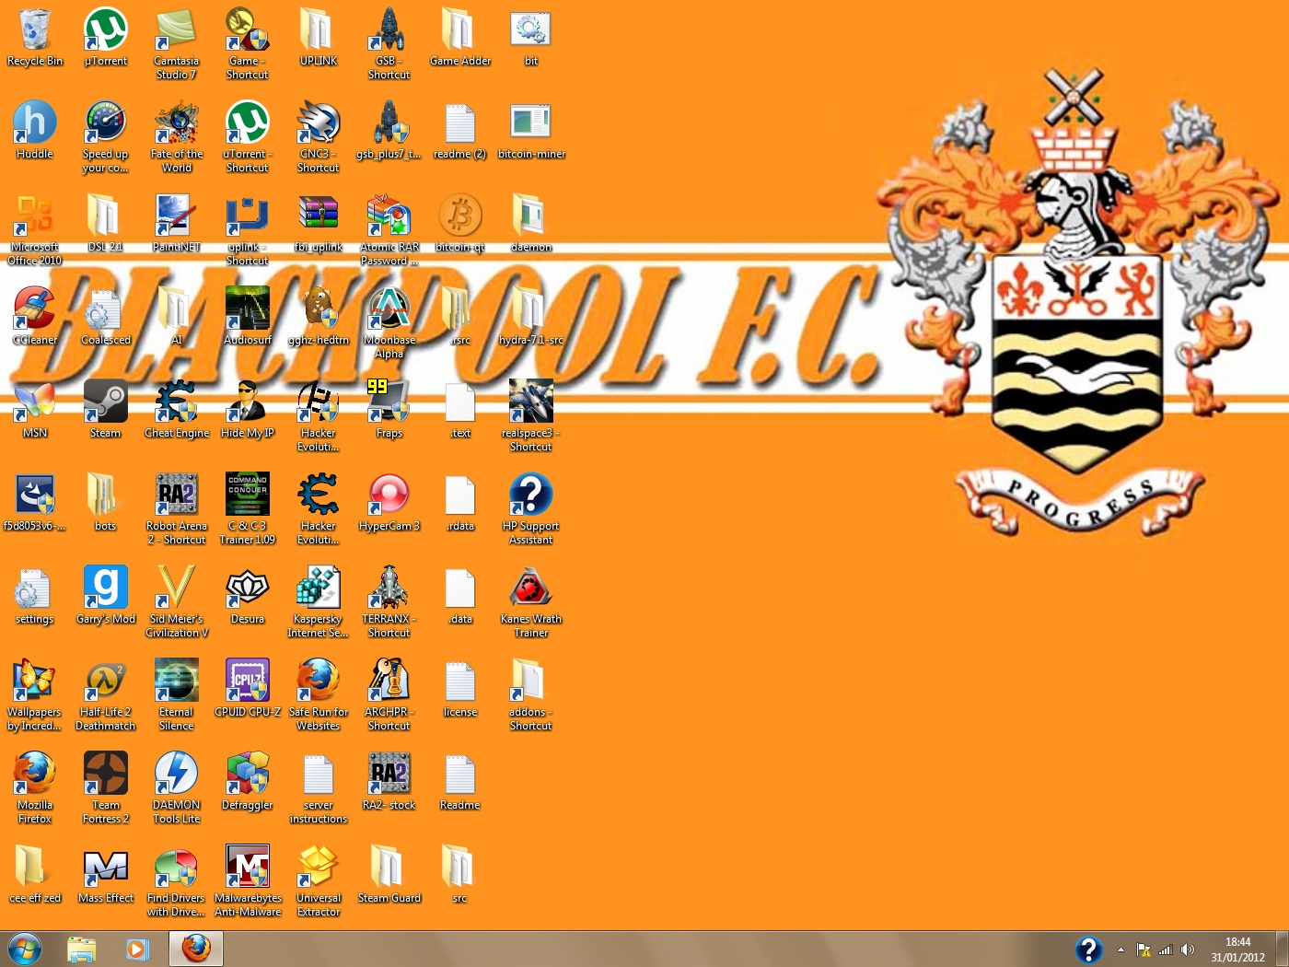Viewport: 1289px width, 967px height.
Task: Open Sid Meier's Civilization V icon
Action: (x=176, y=601)
